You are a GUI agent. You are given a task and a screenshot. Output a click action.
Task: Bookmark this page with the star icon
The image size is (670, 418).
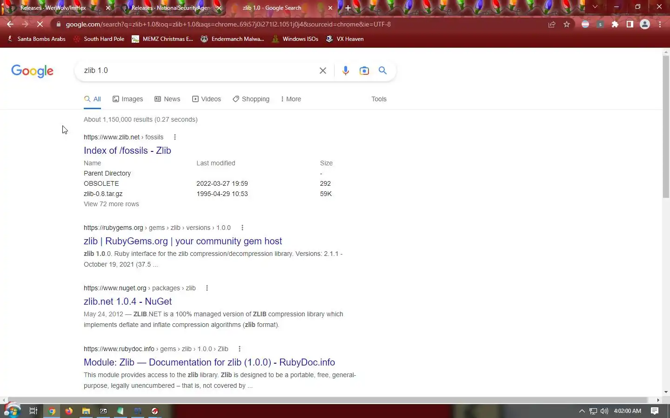click(567, 24)
